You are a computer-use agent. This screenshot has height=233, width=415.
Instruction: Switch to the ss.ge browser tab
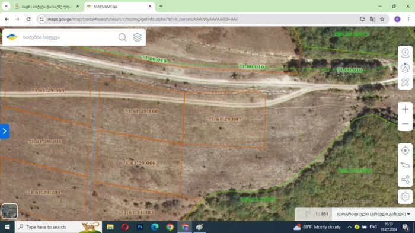click(47, 6)
